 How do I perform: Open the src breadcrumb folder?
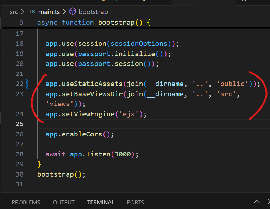click(x=14, y=12)
